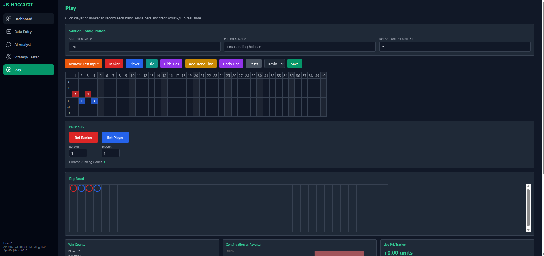Click the Big Road scrollbar up arrow
Viewport: 544px width, 256px height.
[528, 186]
